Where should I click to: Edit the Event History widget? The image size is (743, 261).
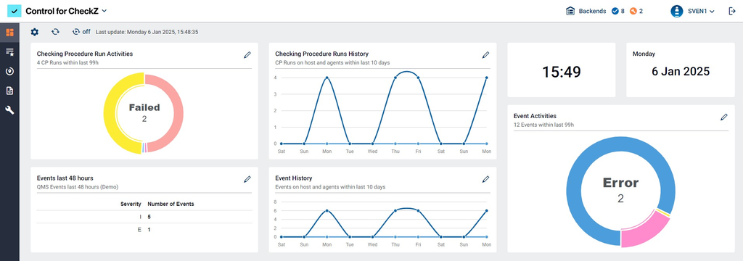485,179
